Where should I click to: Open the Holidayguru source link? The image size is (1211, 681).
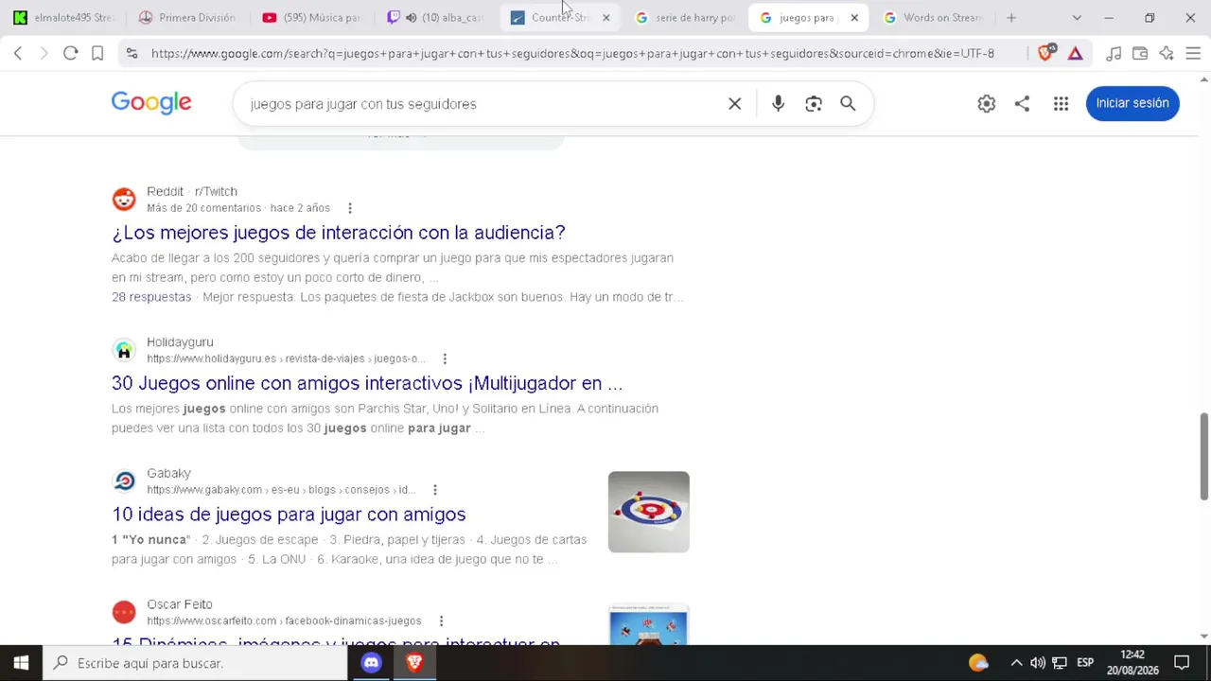click(x=180, y=342)
